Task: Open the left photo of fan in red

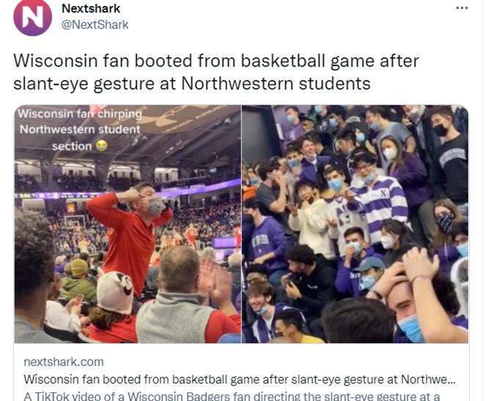Action: point(128,224)
